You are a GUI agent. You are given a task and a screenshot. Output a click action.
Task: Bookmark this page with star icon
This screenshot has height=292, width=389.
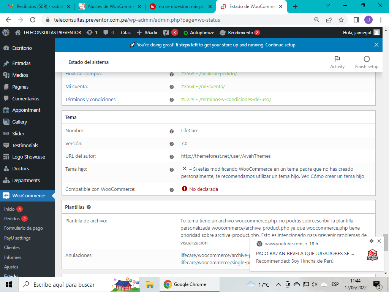[x=341, y=20]
